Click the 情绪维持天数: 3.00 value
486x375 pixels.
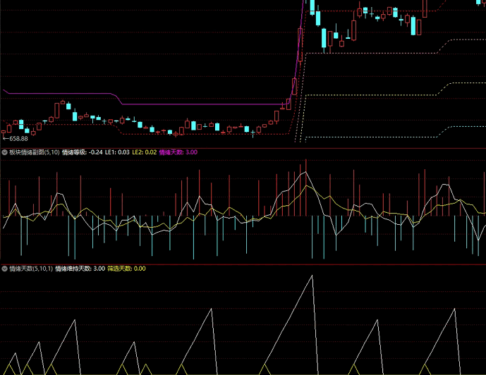pyautogui.click(x=80, y=269)
